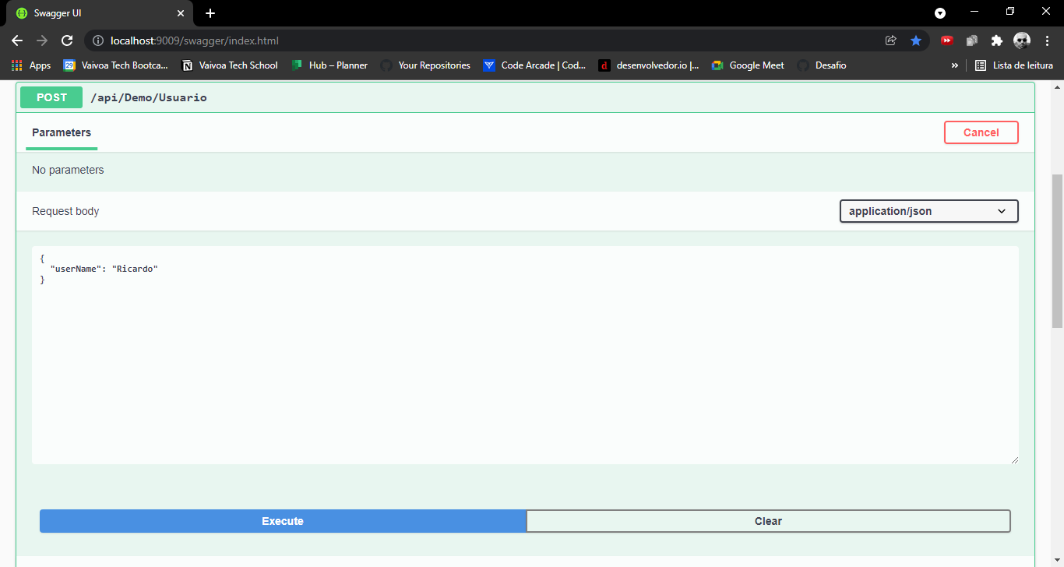
Task: Open the browser Extensions puzzle icon
Action: 997,40
